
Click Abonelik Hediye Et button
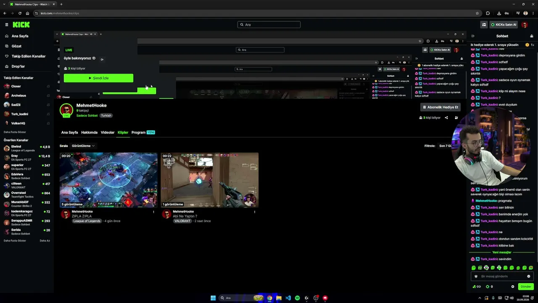(x=440, y=107)
